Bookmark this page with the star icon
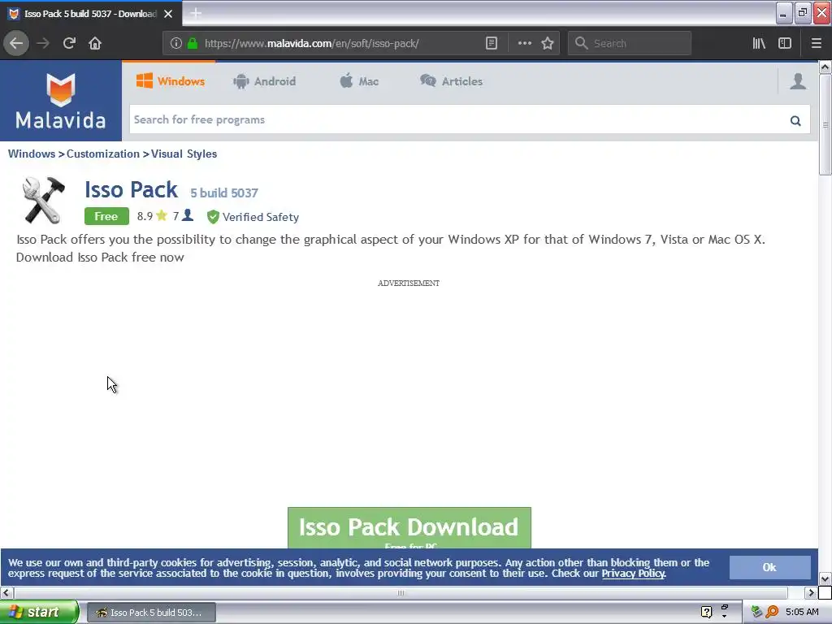This screenshot has height=624, width=832. [548, 43]
